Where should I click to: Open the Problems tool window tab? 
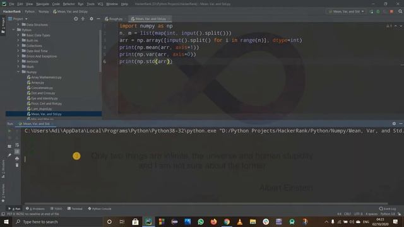(35, 209)
